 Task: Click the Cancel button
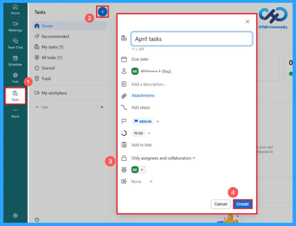point(220,204)
